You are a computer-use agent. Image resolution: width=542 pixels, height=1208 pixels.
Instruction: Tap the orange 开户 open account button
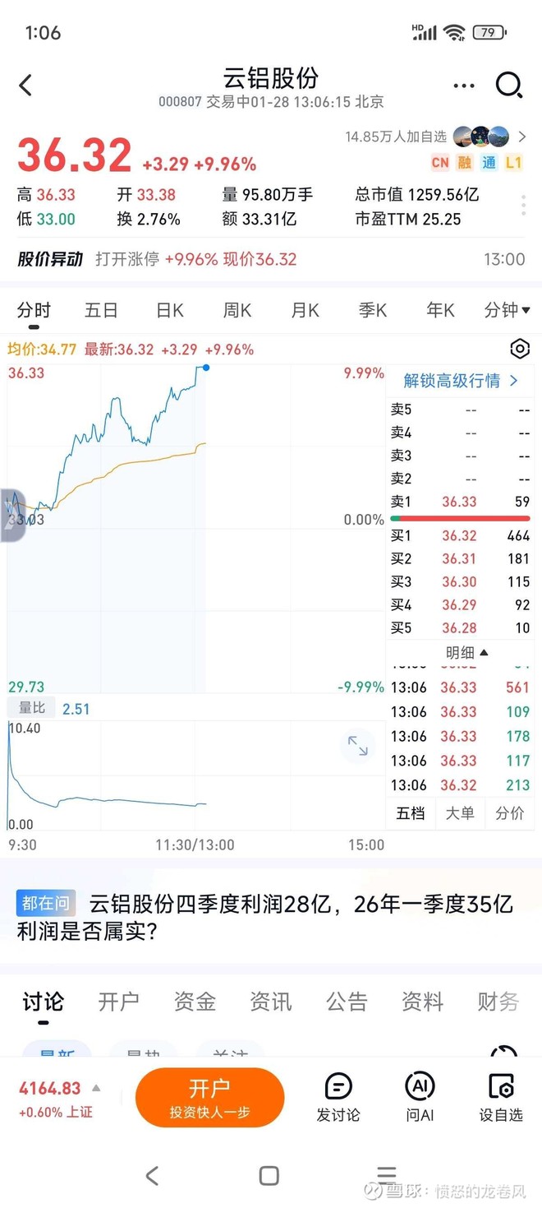pyautogui.click(x=210, y=1097)
